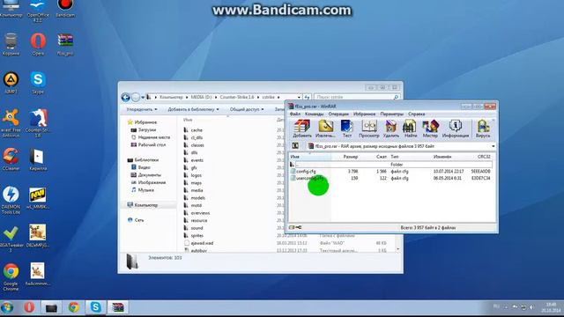564x317 pixels.
Task: Open the Explorer recent locations dropdown arrow
Action: 143,97
